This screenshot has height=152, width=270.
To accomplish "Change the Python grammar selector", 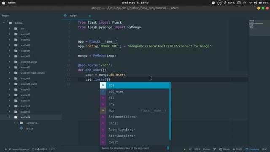I will pyautogui.click(x=206, y=149).
